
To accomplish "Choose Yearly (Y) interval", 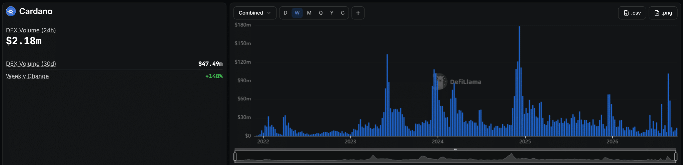I will coord(332,13).
